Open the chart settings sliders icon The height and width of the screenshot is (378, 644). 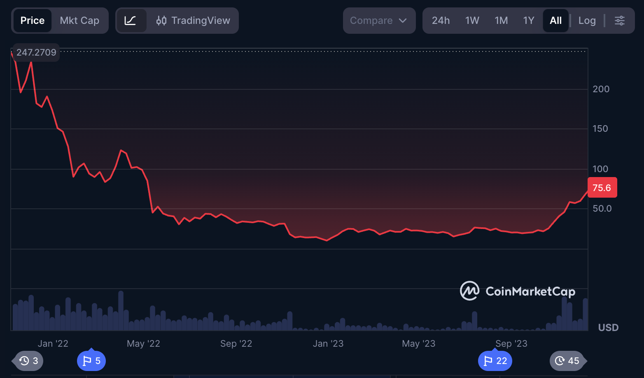pos(620,20)
